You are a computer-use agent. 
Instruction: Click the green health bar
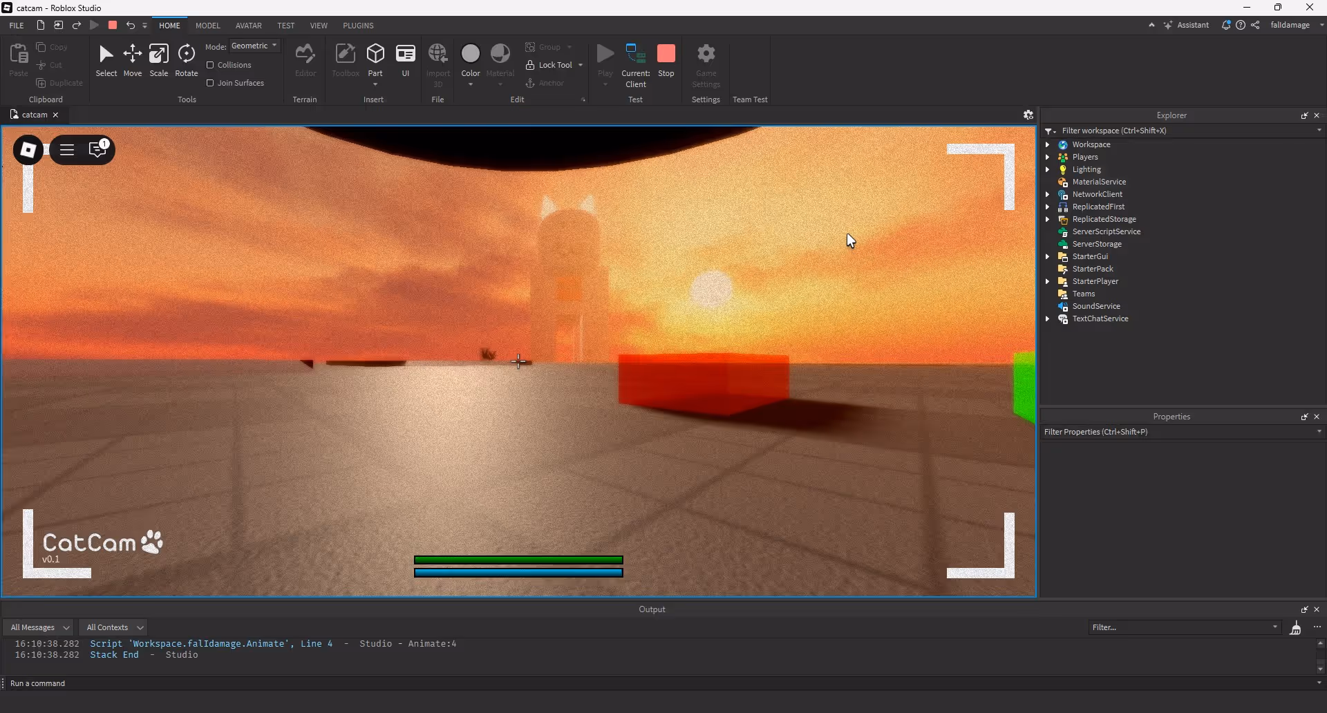click(x=518, y=560)
